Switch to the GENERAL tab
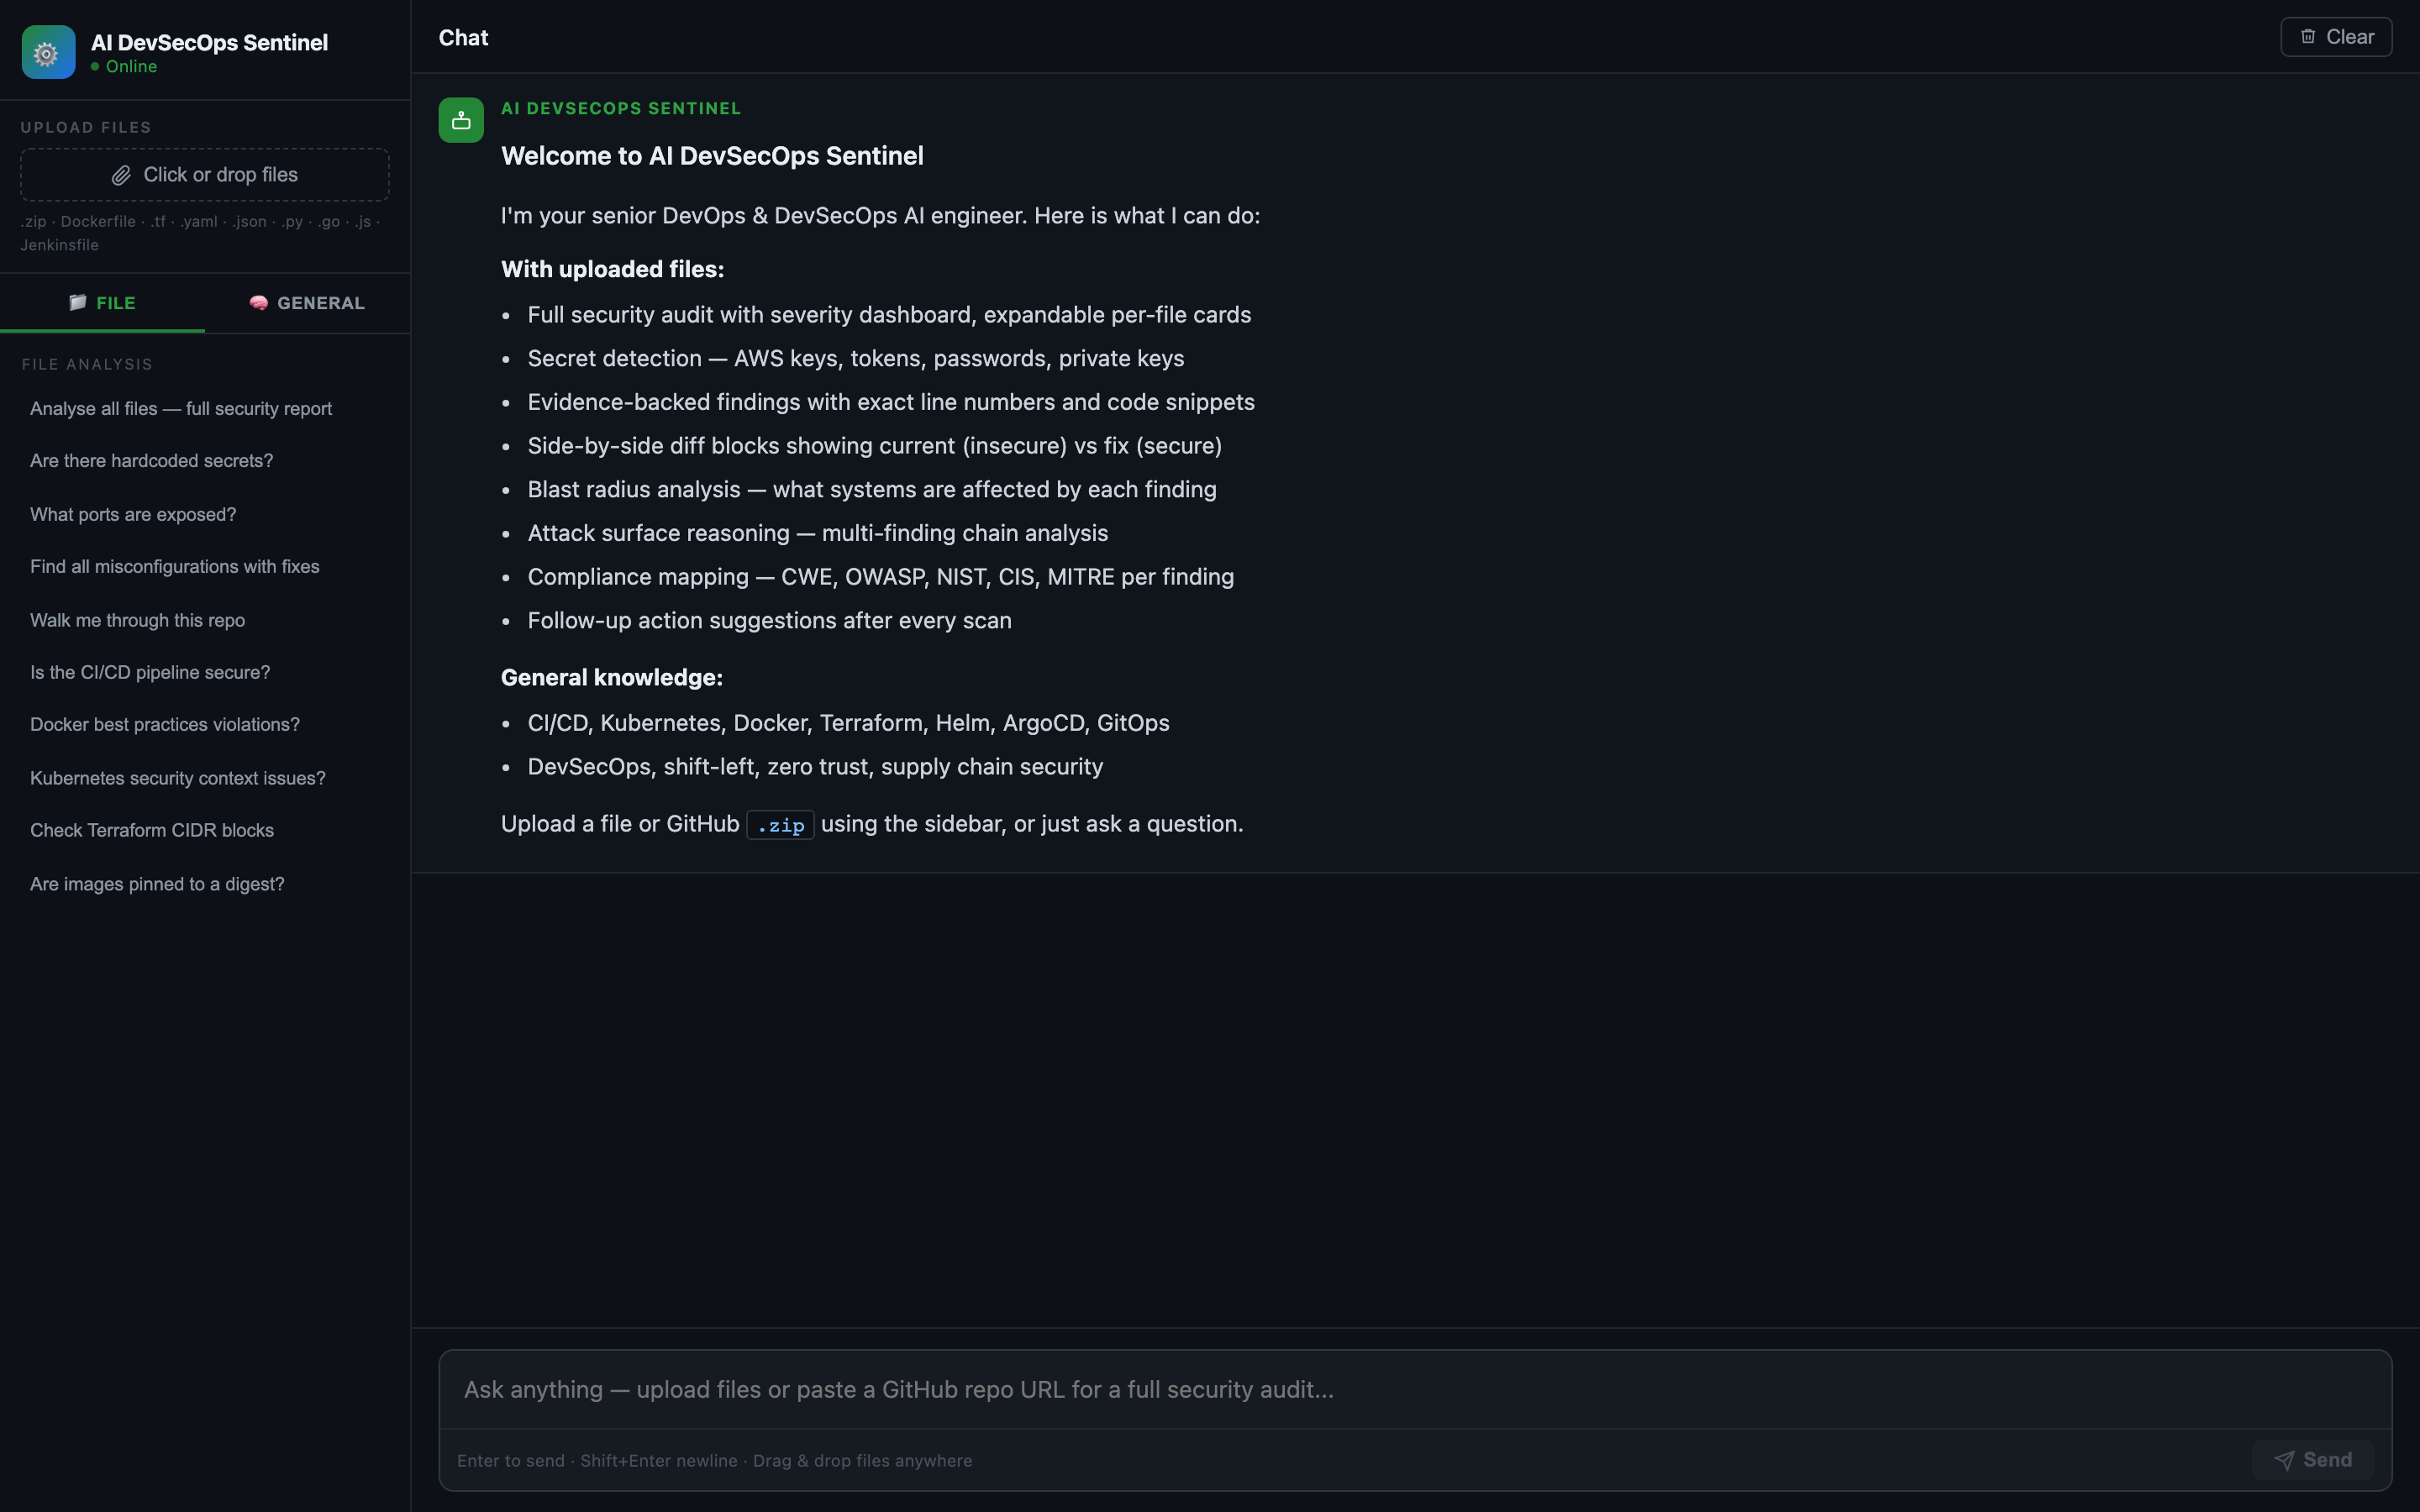The width and height of the screenshot is (2420, 1512). [x=307, y=303]
